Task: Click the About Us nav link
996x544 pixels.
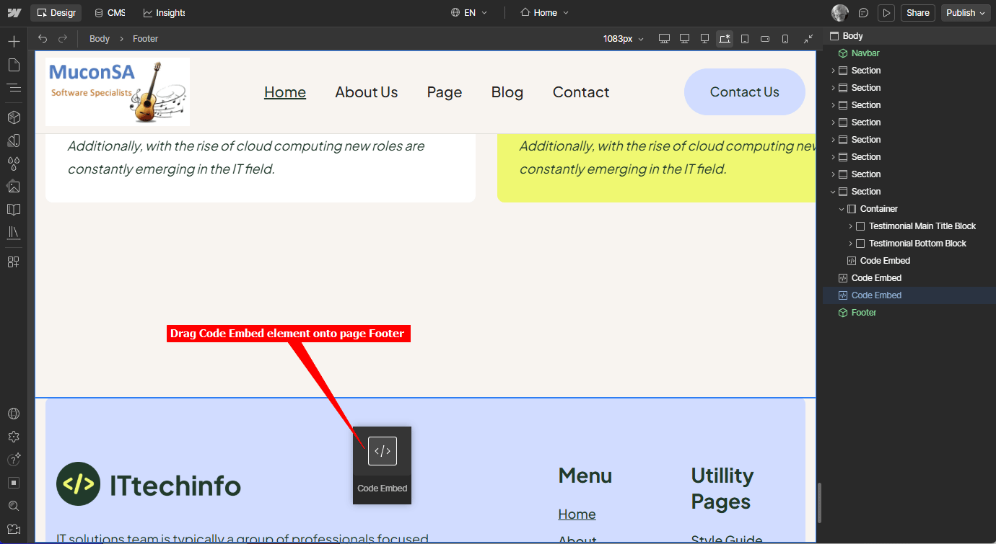Action: pos(367,92)
